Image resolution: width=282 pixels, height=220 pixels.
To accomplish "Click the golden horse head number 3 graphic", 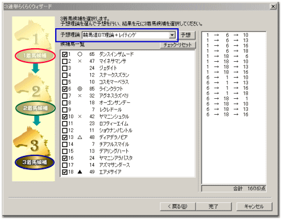I will coord(32,142).
